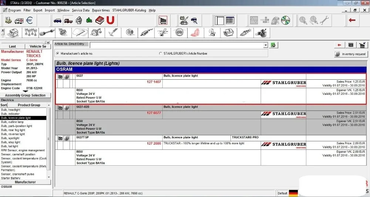The image size is (370, 197).
Task: Open the shopping cart in toolbar
Action: [163, 21]
